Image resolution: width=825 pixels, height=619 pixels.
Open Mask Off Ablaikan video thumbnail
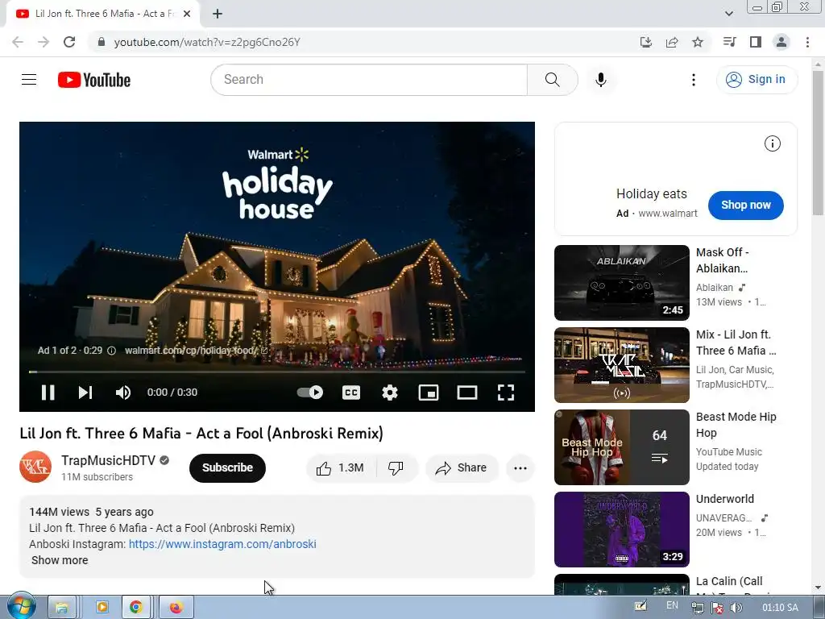point(622,283)
